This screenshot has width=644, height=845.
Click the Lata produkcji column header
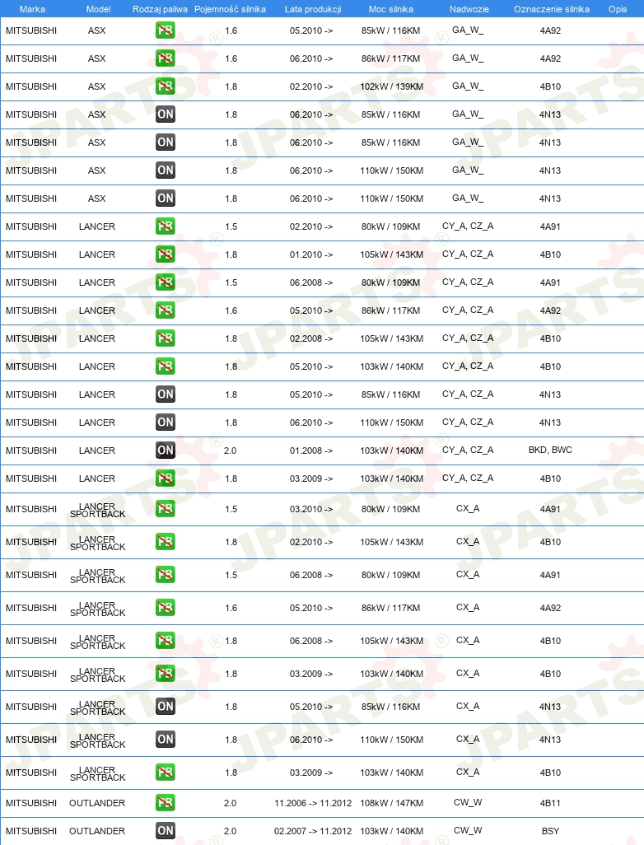pyautogui.click(x=313, y=9)
